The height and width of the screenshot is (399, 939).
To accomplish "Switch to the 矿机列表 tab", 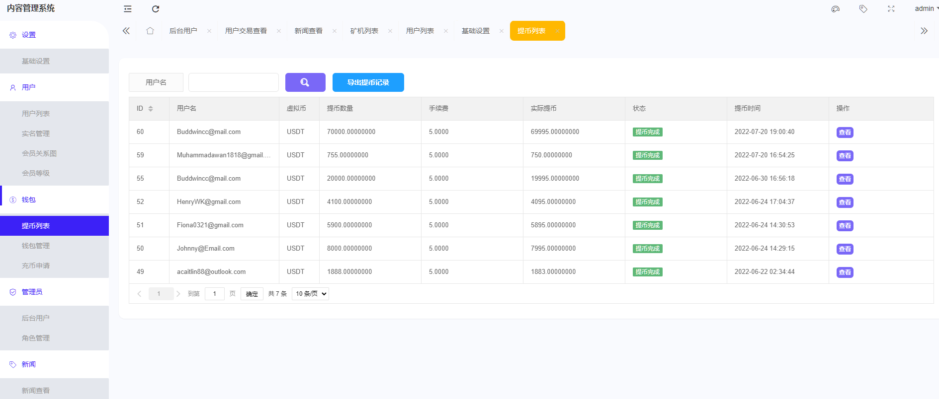I will tap(364, 31).
